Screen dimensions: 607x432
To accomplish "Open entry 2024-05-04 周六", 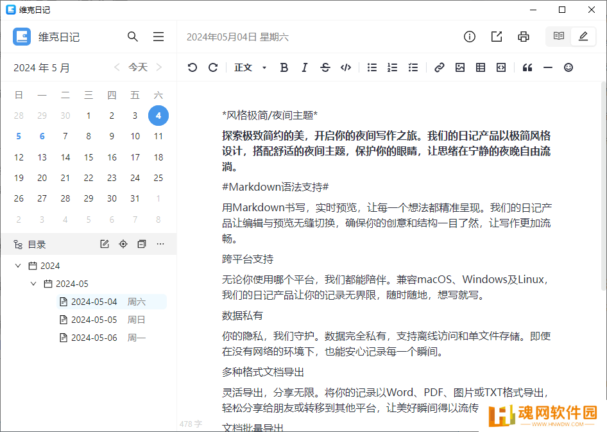I will [x=112, y=302].
